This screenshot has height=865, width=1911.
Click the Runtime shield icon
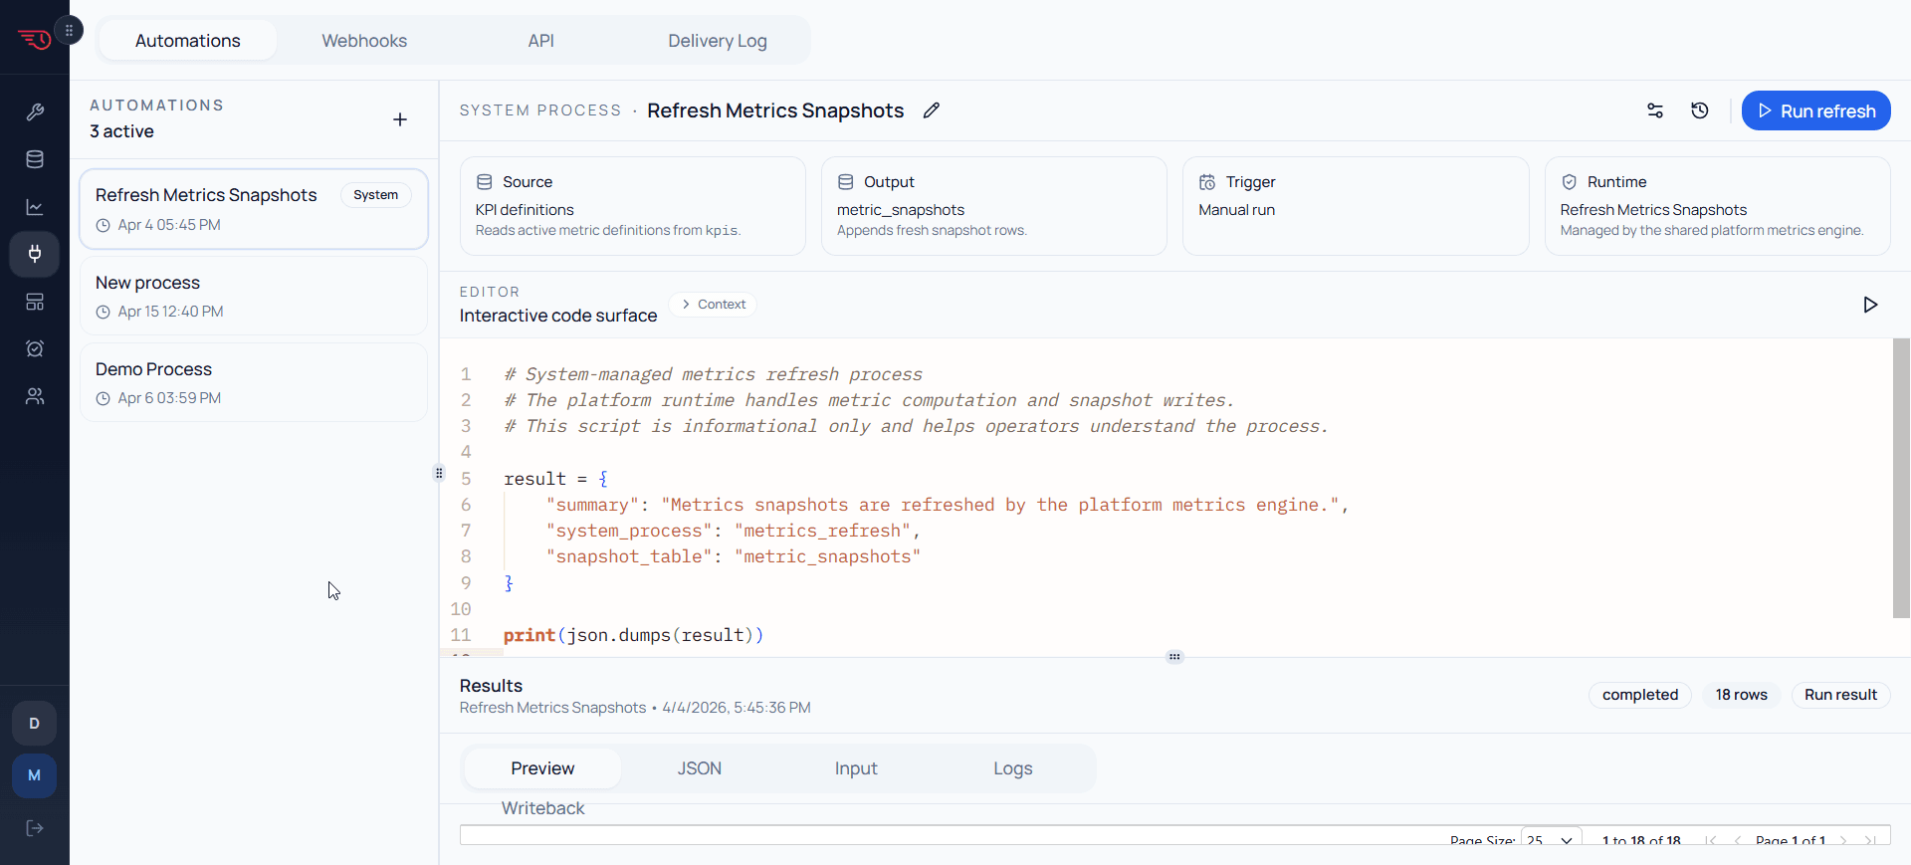tap(1570, 182)
